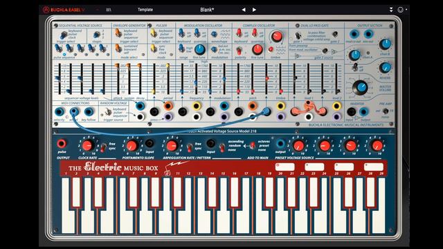Click the first sequencer voltage level slider
Viewport: 443px width, 249px height.
click(59, 78)
